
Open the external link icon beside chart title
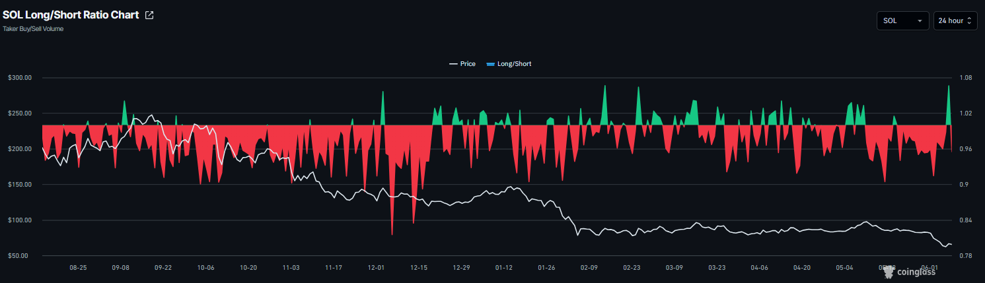(149, 15)
